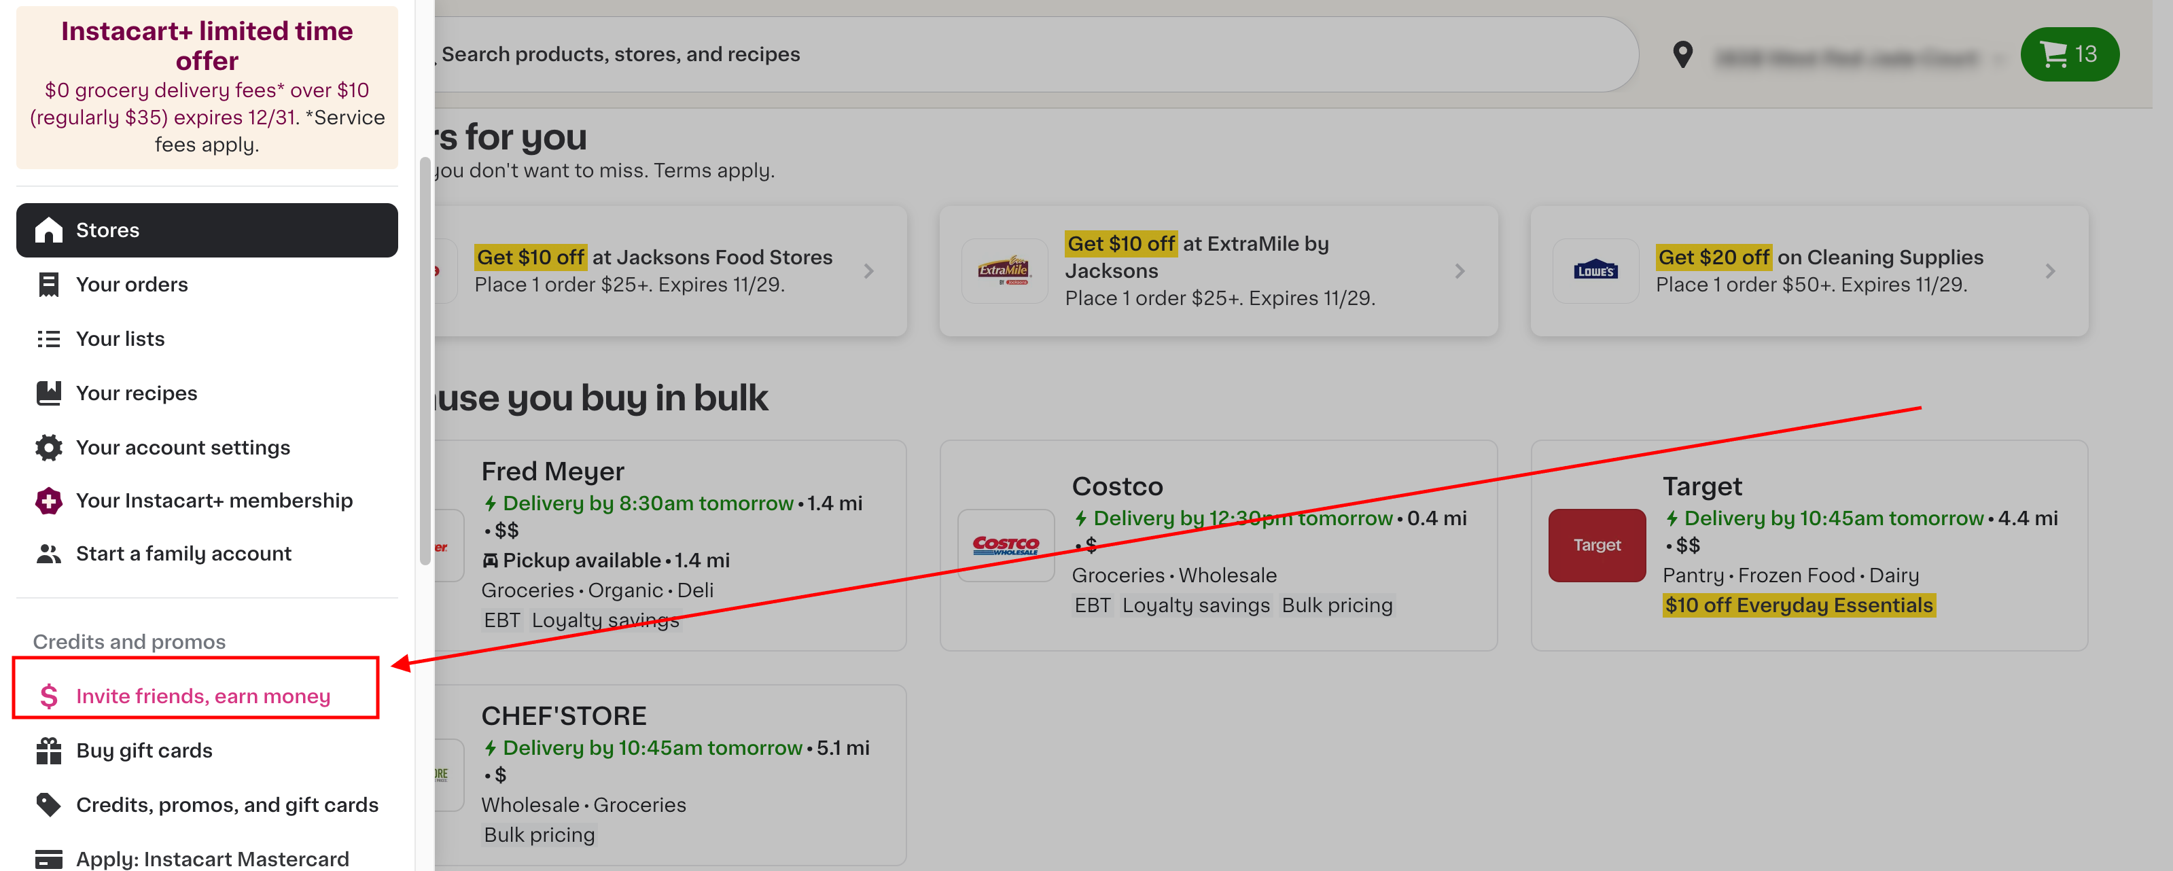Click the gift box icon
The width and height of the screenshot is (2173, 871).
48,751
